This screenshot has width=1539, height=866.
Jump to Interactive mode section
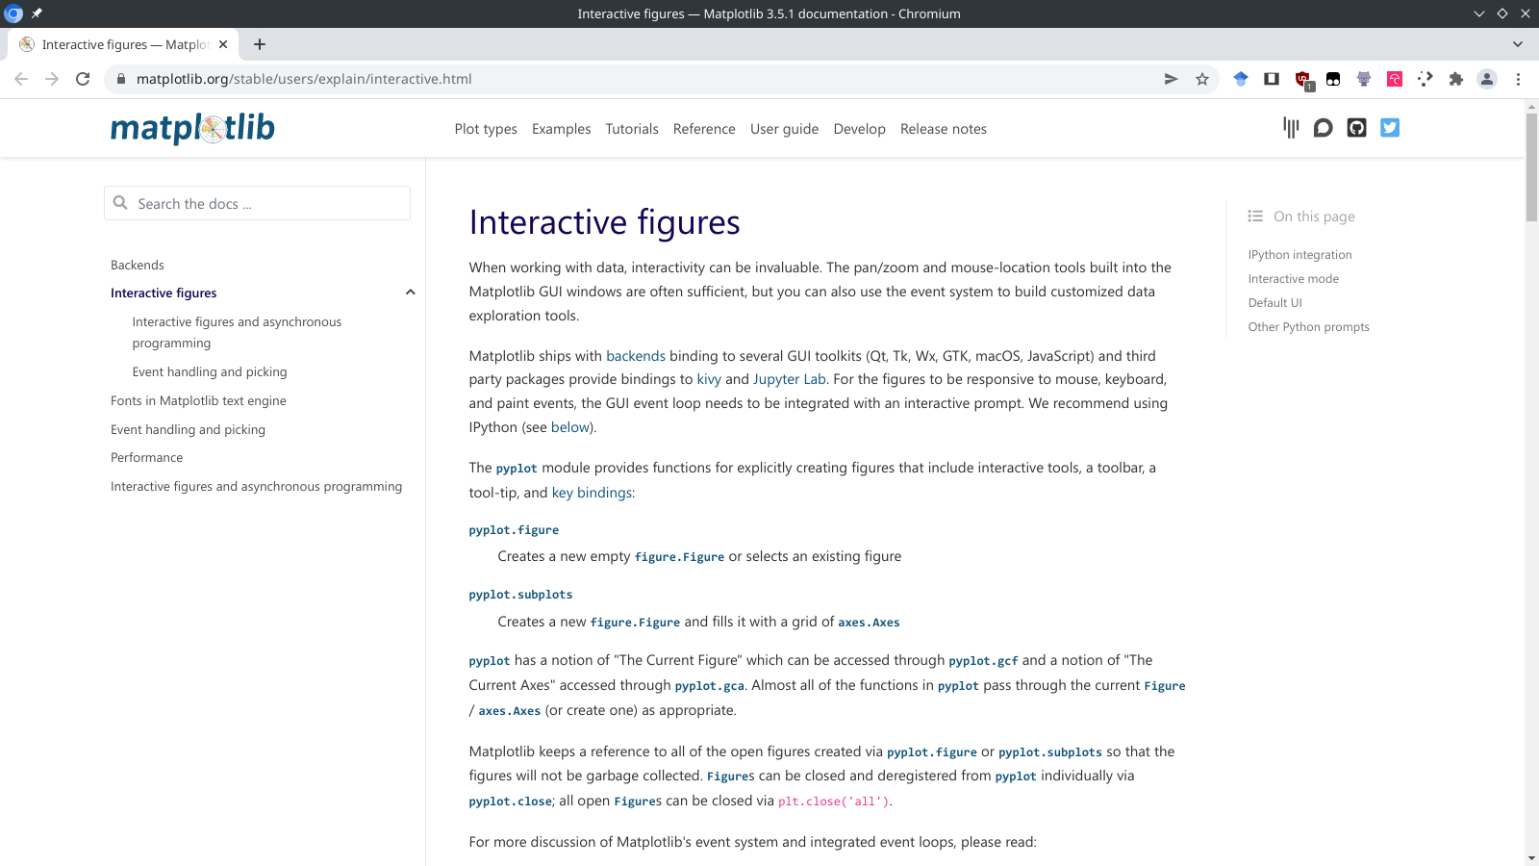pyautogui.click(x=1293, y=278)
